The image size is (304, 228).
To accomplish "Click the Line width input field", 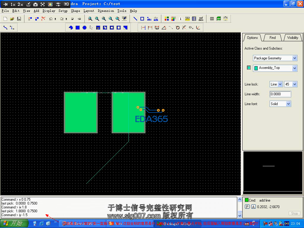I will pyautogui.click(x=280, y=94).
